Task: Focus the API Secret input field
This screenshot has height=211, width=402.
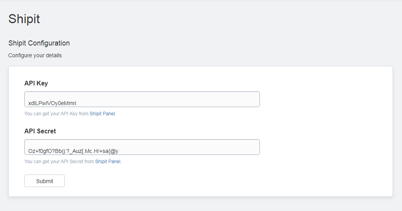Action: pyautogui.click(x=142, y=147)
